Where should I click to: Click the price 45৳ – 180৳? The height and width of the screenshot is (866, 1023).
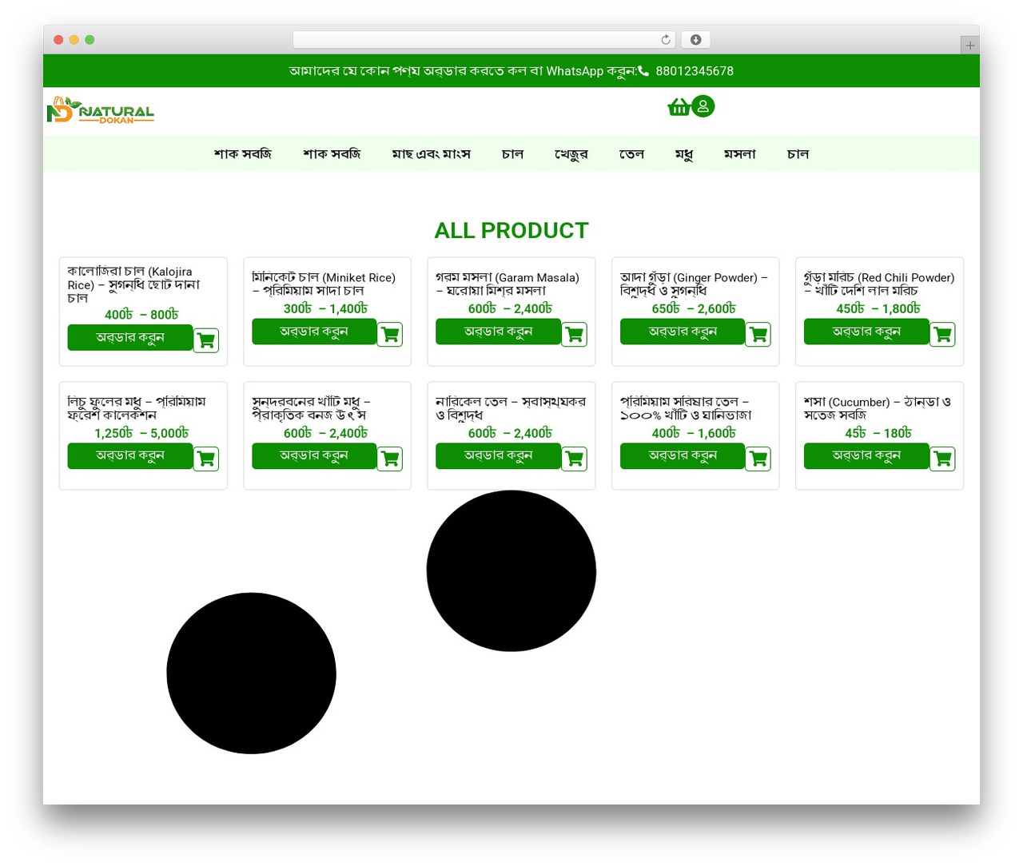(x=878, y=433)
